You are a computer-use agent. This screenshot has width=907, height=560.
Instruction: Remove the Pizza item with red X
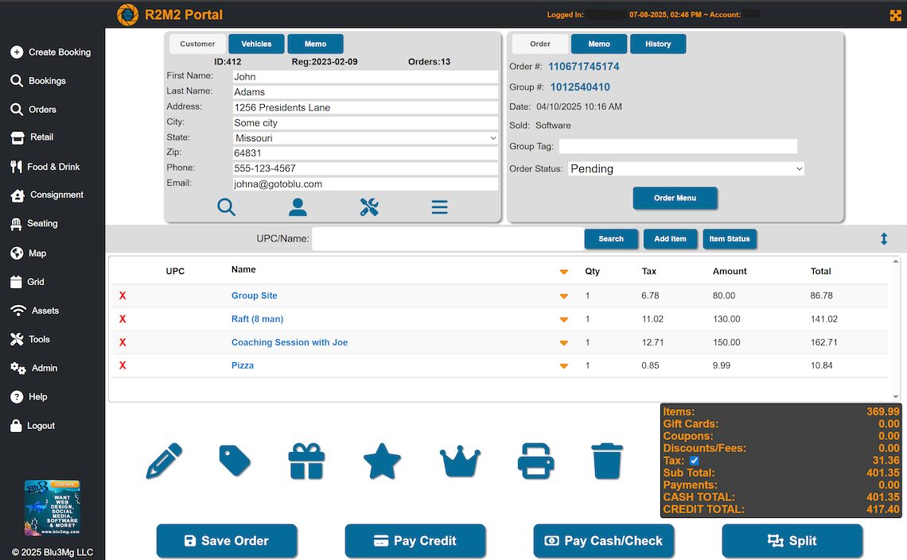[x=123, y=365]
